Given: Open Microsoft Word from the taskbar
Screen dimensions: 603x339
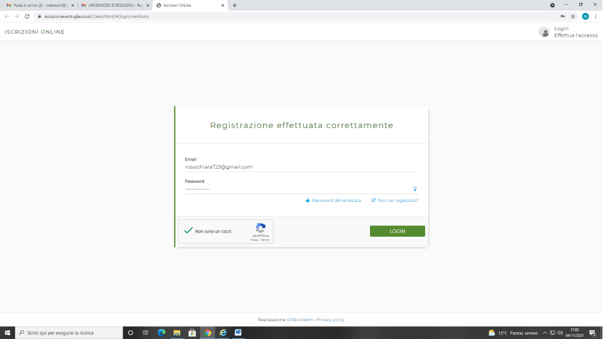Looking at the screenshot, I should [238, 332].
